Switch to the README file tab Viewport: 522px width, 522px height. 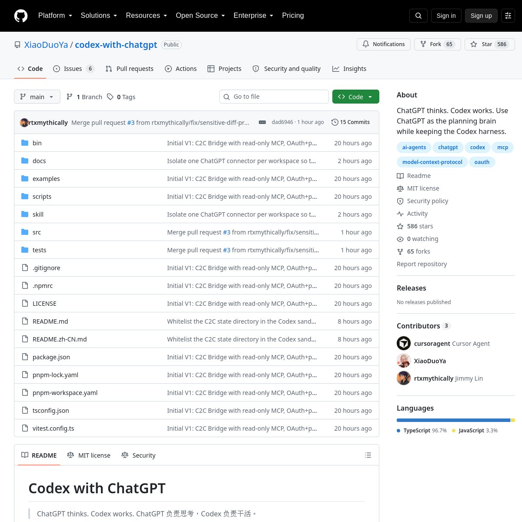point(39,455)
